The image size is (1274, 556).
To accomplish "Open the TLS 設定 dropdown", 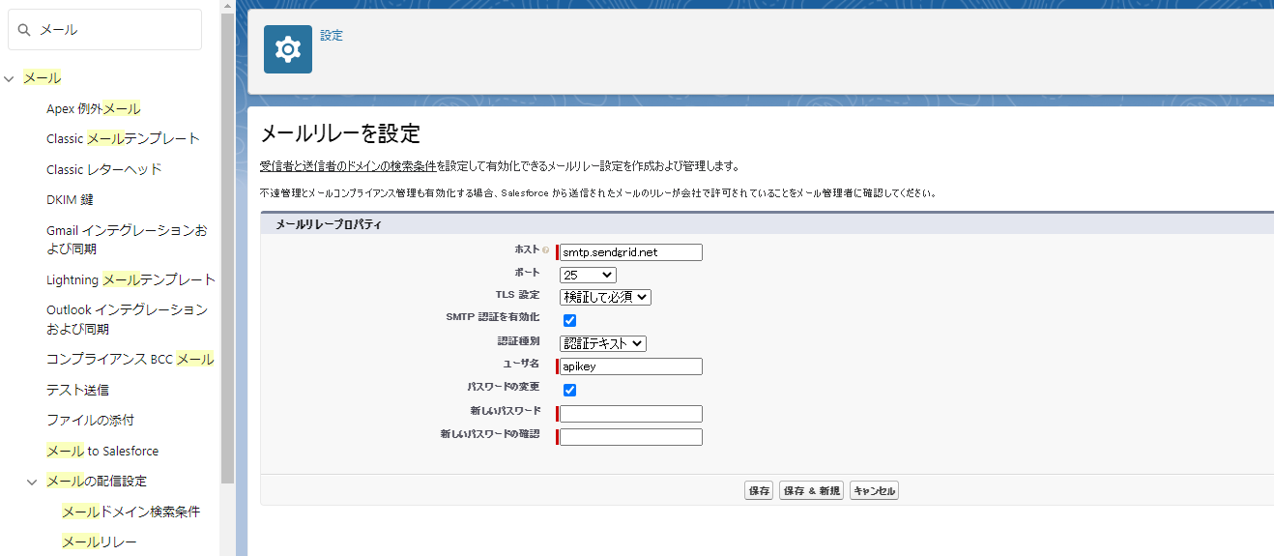I will 605,297.
